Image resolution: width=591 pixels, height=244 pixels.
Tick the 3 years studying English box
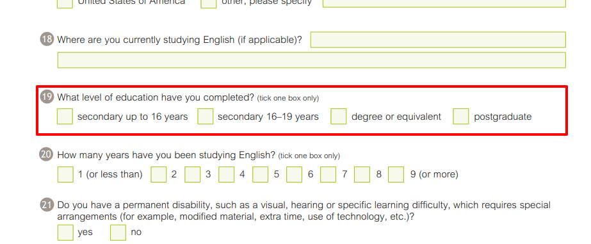[193, 174]
